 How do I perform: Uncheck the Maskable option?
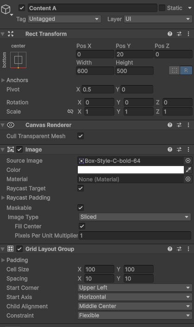81,208
